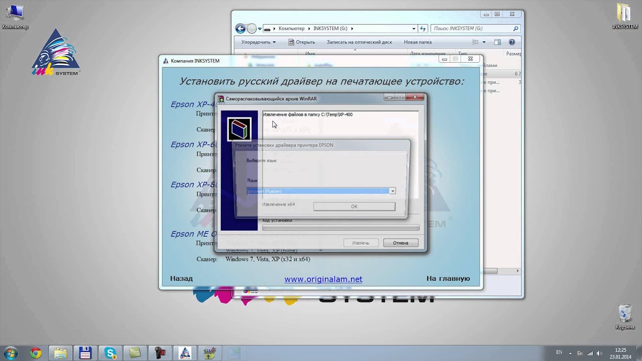
Task: Open the red camcorder taskbar app
Action: pyautogui.click(x=160, y=353)
